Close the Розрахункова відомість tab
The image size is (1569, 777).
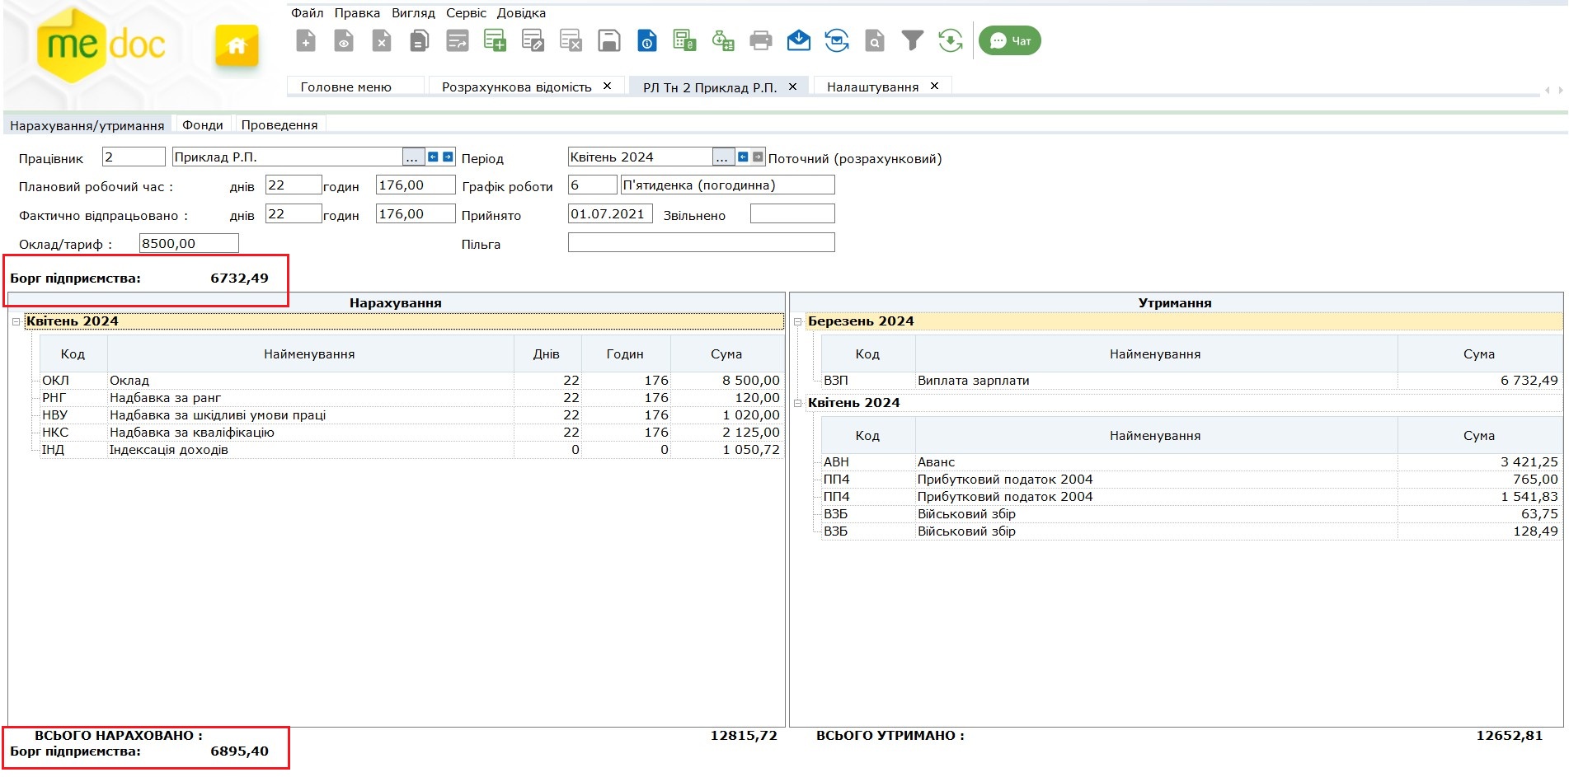click(x=607, y=87)
